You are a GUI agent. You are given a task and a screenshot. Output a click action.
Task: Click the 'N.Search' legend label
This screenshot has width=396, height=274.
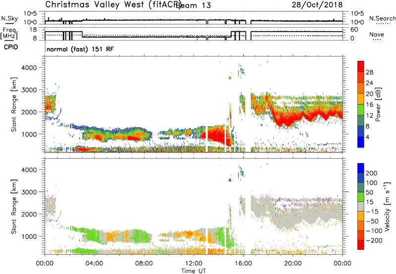coord(382,18)
